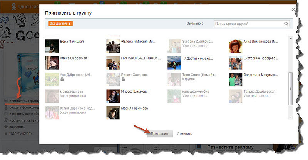Click the lock icon under Рената Хасанова
The width and height of the screenshot is (308, 160).
point(123,79)
